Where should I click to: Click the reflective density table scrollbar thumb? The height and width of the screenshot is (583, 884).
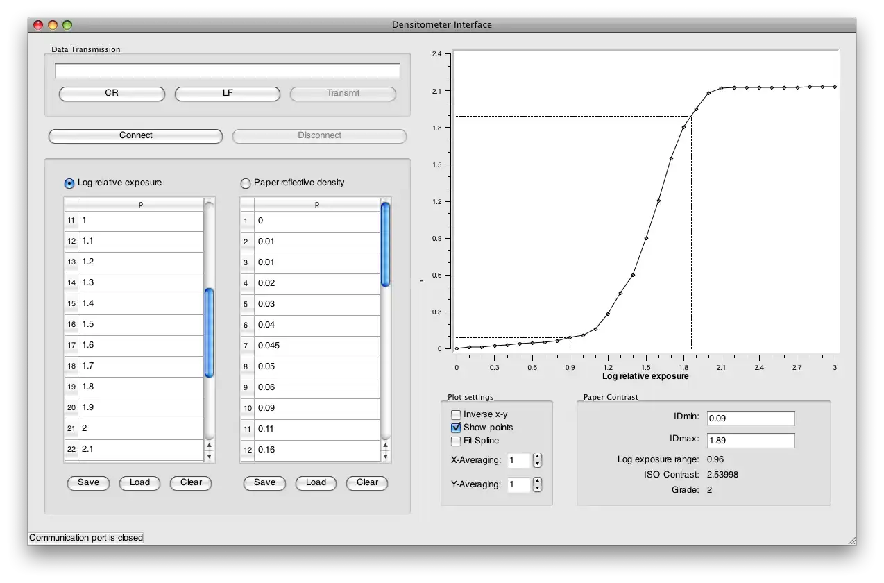[386, 244]
